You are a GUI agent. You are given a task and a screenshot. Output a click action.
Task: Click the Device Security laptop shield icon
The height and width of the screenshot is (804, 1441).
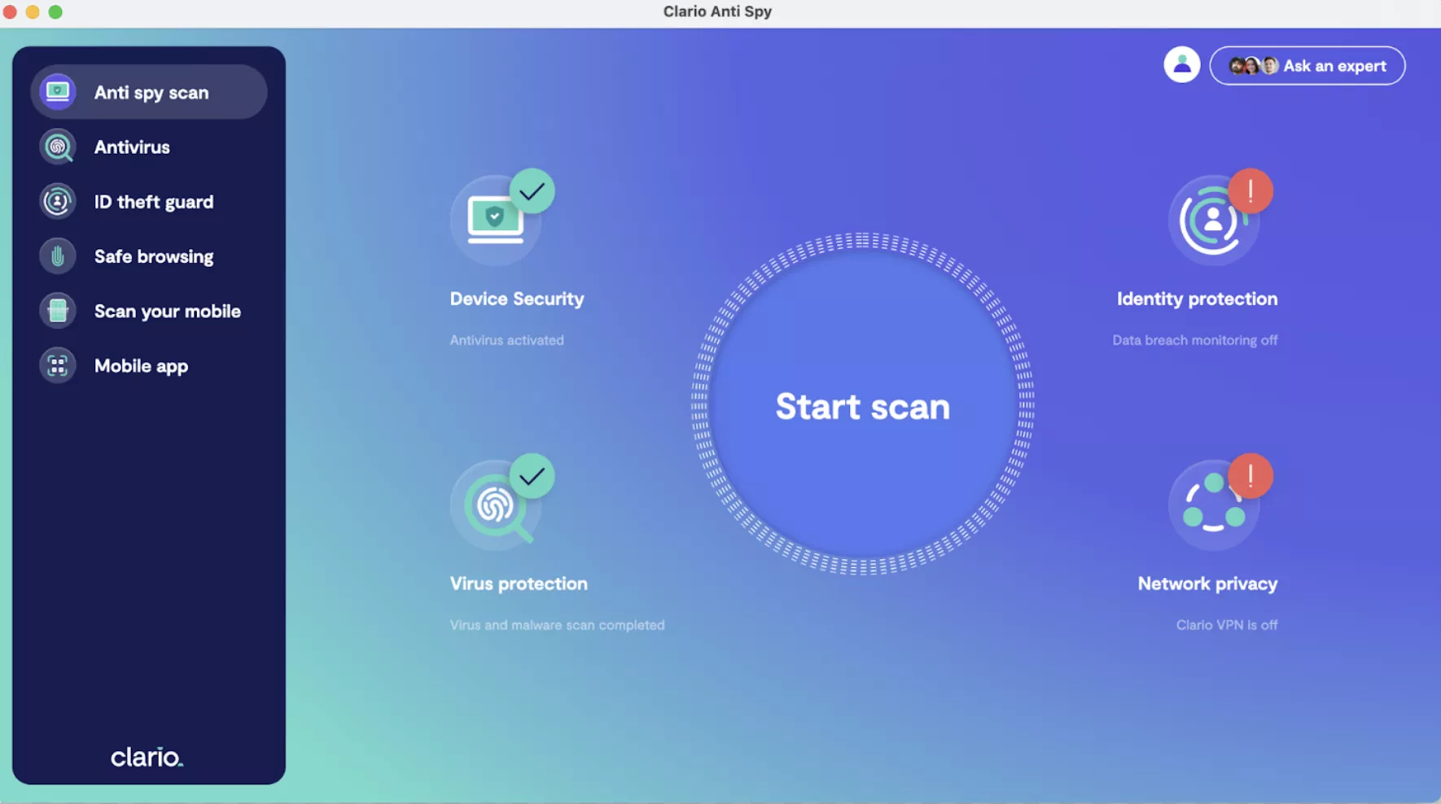point(495,221)
